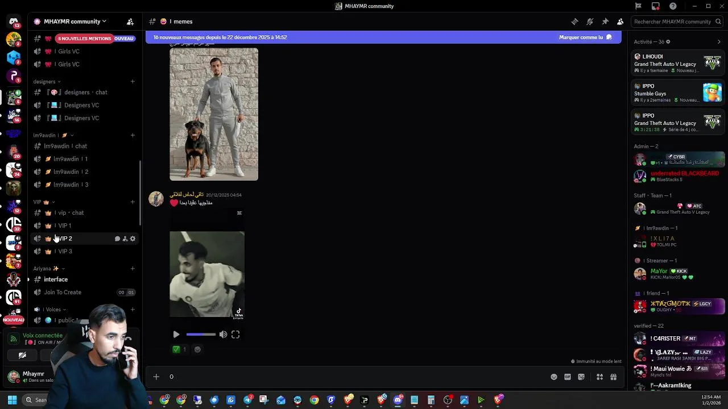This screenshot has width=728, height=409.
Task: Add a channel to Voices category
Action: point(133,310)
